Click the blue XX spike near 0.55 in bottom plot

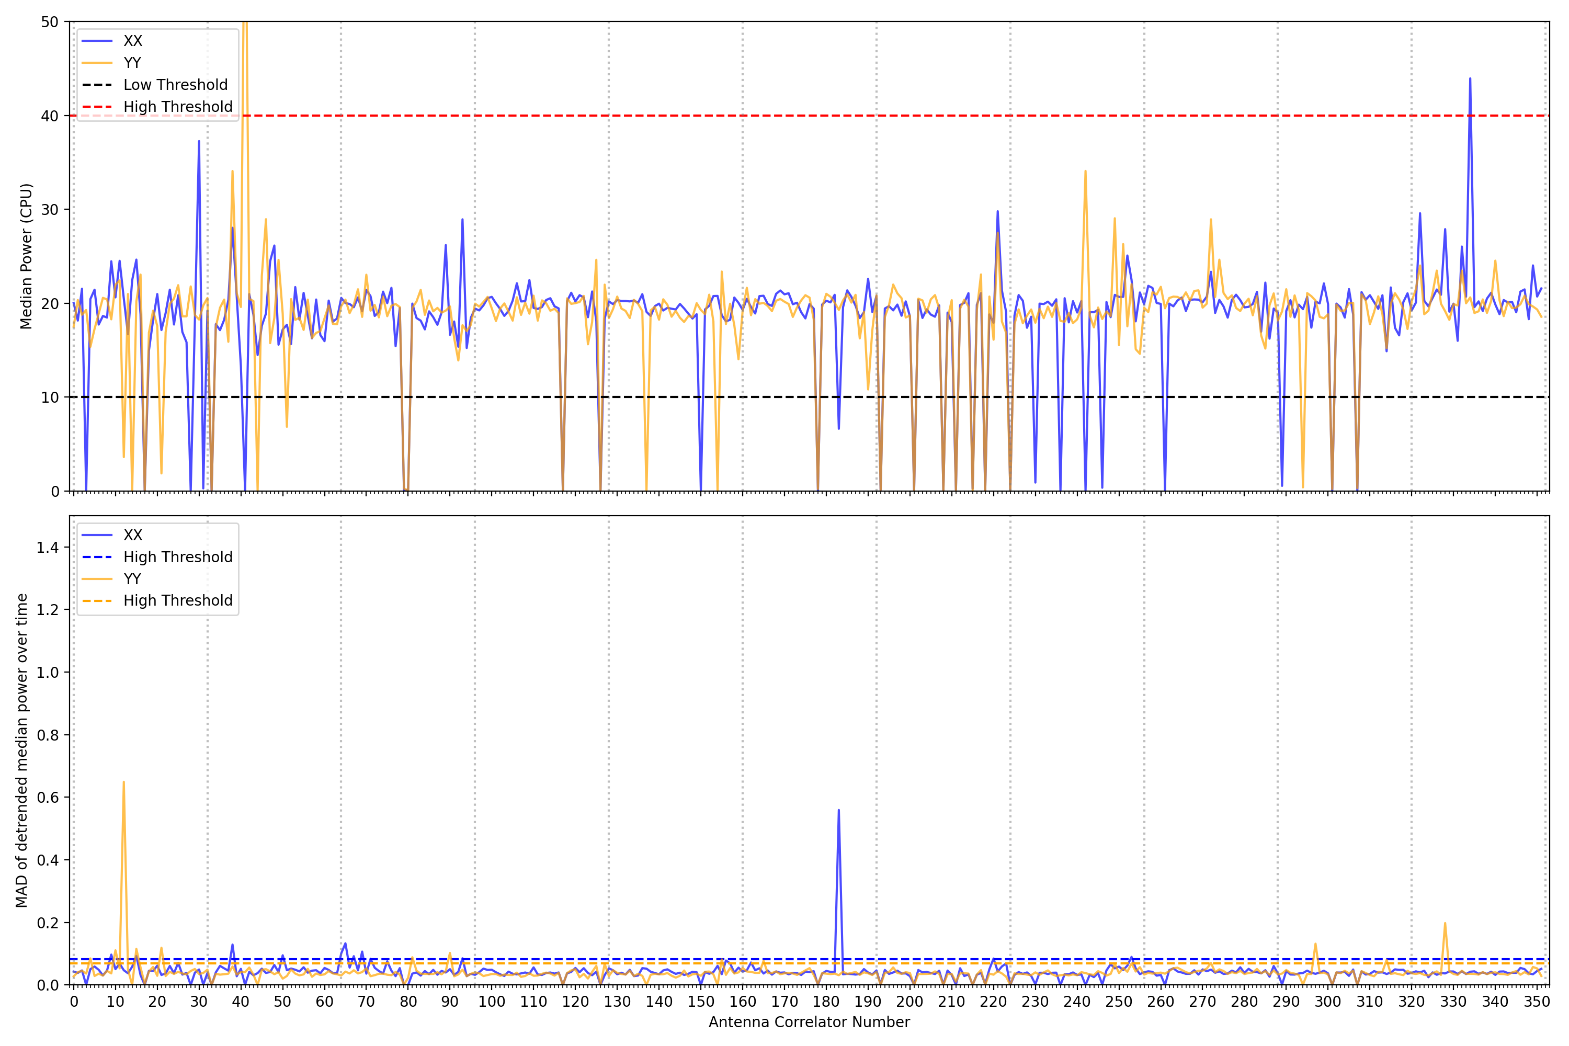[838, 811]
